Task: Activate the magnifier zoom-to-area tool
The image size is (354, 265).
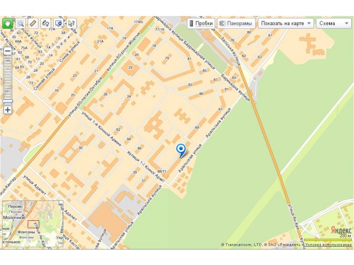Action: tap(20, 23)
